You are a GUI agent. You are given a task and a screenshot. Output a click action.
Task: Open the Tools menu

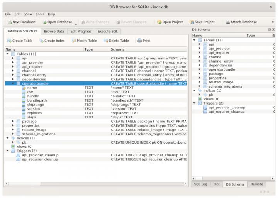pos(40,14)
